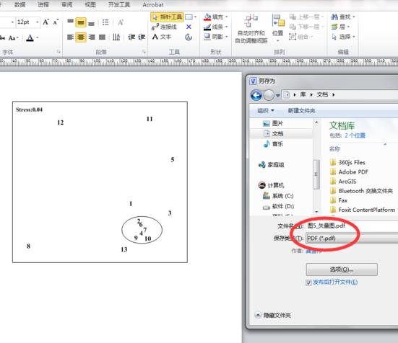Switch to the Process (进程) tab
398x343 pixels.
(x=43, y=4)
